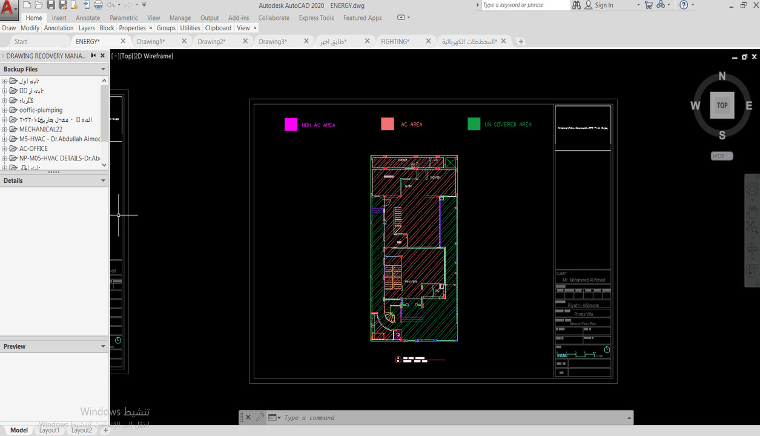Click the Plot printer icon
Screen dimensions: 760x436
point(98,5)
